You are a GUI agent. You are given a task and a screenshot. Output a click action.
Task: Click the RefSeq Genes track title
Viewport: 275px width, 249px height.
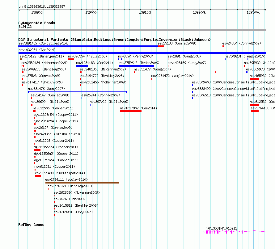coord(31,225)
